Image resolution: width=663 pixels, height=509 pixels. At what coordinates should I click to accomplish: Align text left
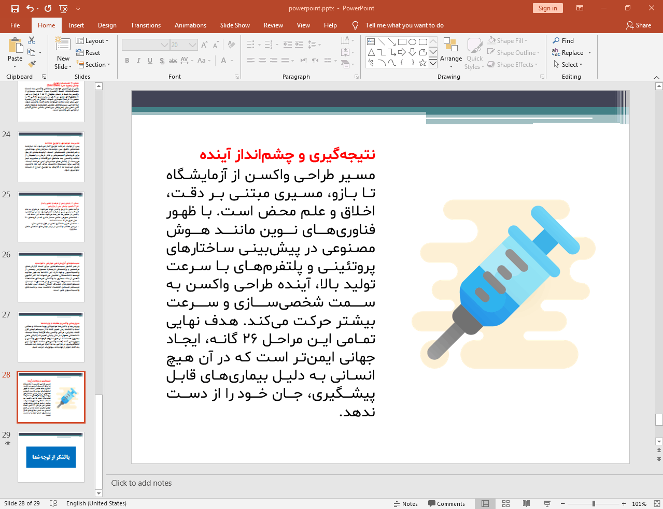click(251, 61)
